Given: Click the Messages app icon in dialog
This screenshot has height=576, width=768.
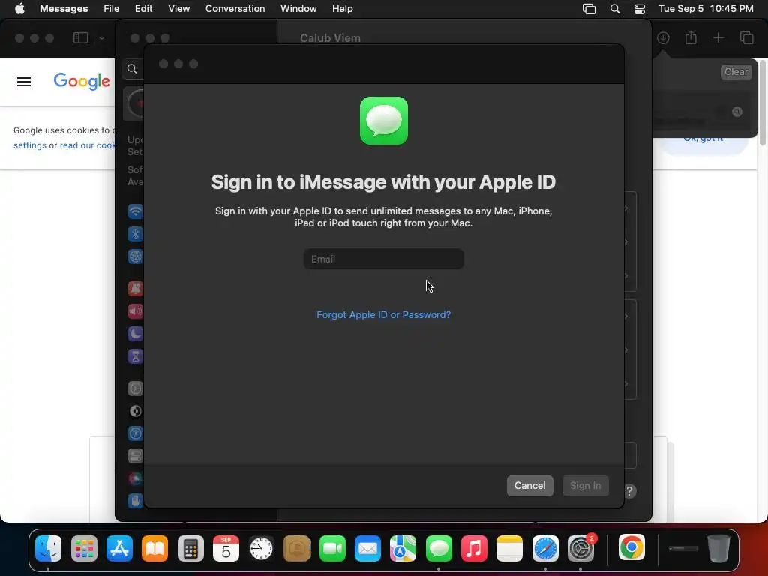Looking at the screenshot, I should tap(383, 121).
